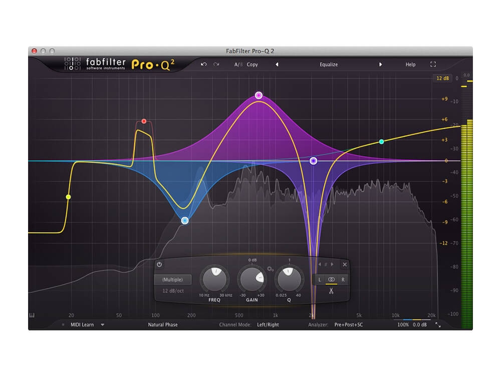Screen dimensions: 501x376
Task: Toggle MIDI Learn
Action: click(x=82, y=324)
